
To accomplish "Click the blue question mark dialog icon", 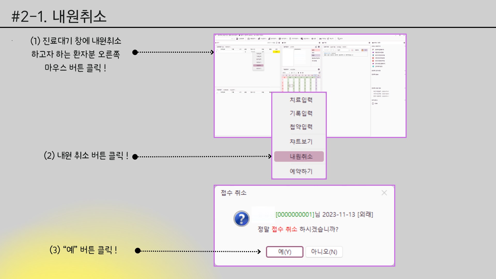I will coord(241,219).
